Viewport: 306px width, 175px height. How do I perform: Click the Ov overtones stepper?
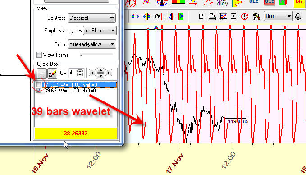tap(80, 73)
